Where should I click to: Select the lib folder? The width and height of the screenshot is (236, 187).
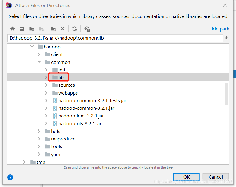[58, 77]
